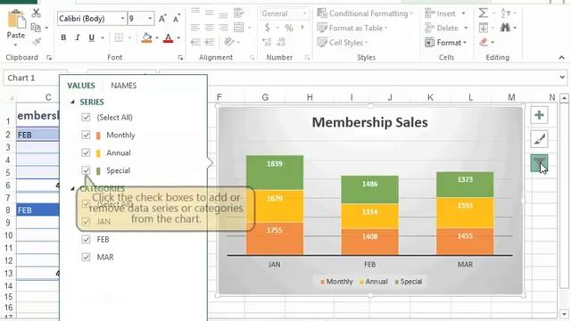Uncheck the MAR category checkbox

coord(86,257)
